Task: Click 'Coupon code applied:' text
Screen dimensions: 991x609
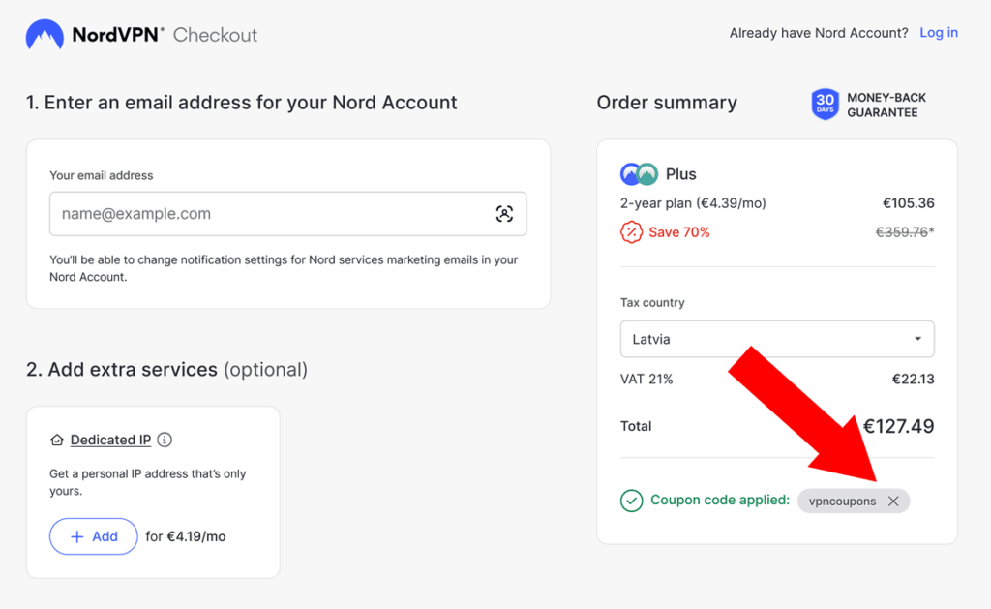Action: point(720,501)
